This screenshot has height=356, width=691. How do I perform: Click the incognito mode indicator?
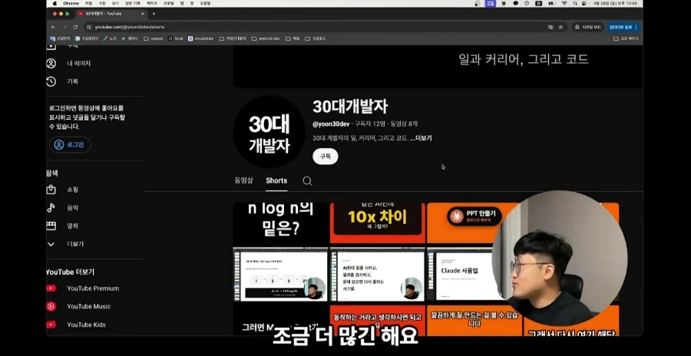(x=588, y=27)
